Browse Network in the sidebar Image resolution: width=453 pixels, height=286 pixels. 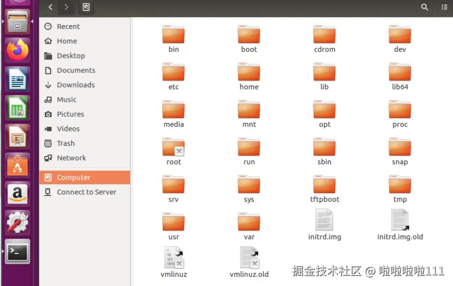coord(85,158)
